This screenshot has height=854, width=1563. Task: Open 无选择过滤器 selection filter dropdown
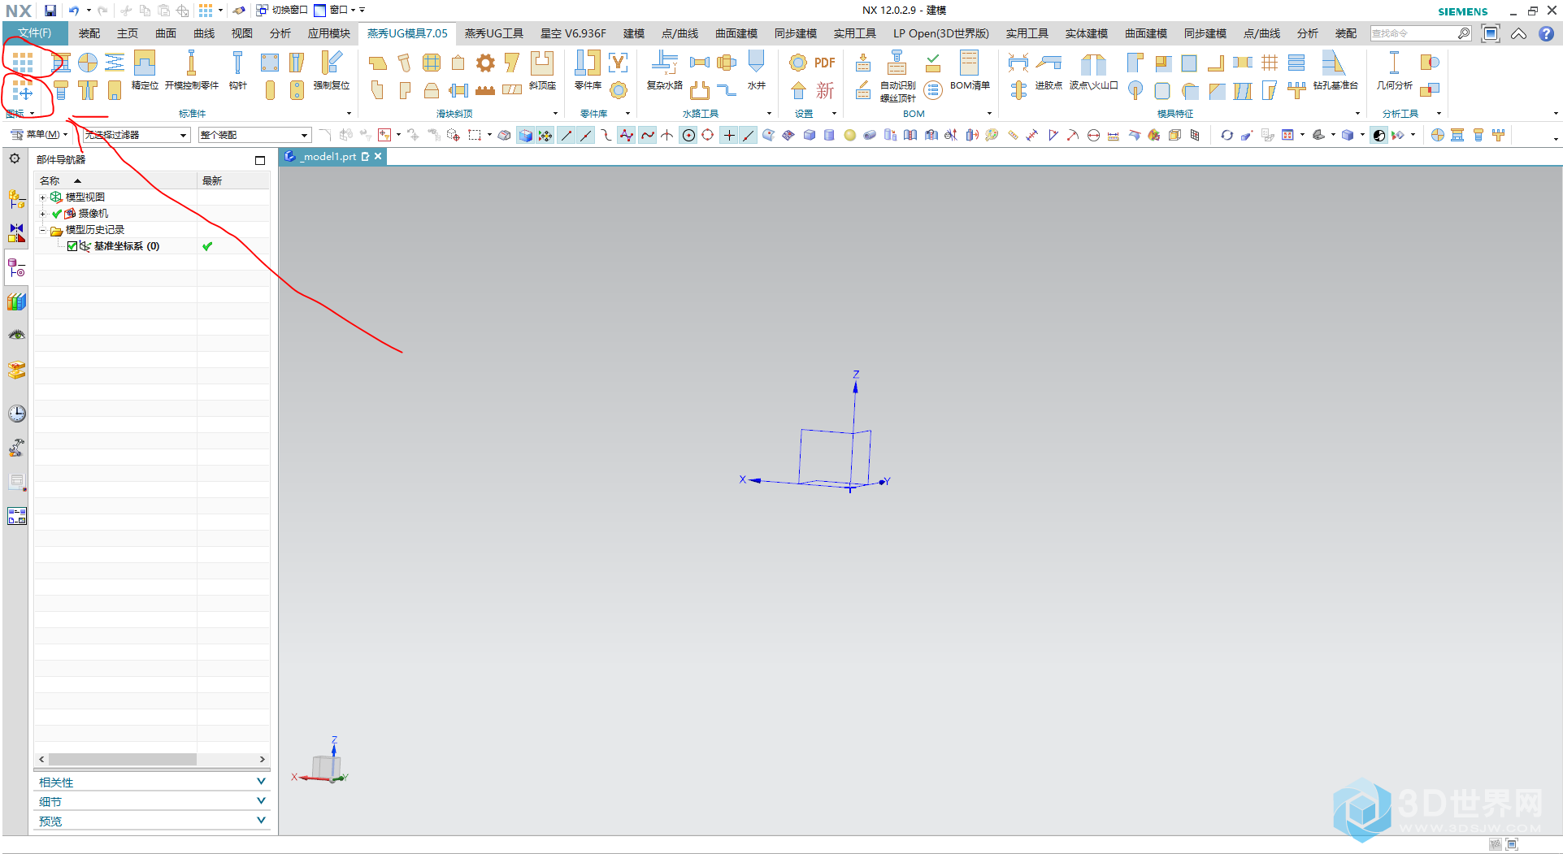coord(137,135)
